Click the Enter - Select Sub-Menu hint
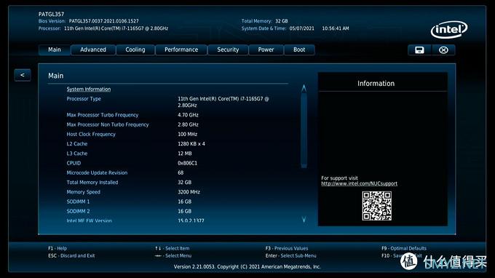Screen dimensions: 495x278 290,255
